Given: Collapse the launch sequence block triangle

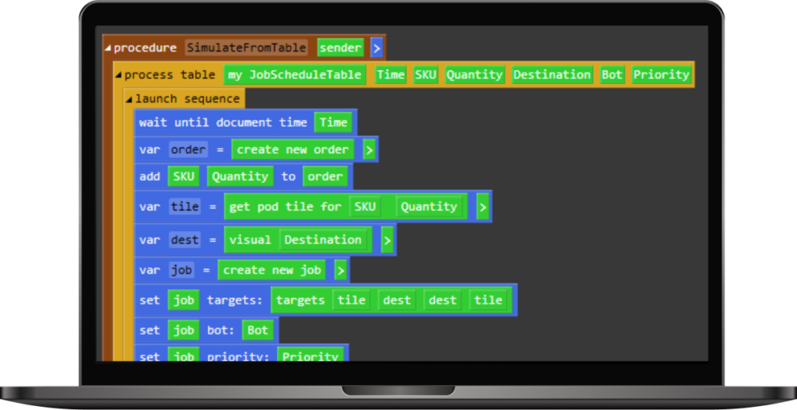Looking at the screenshot, I should [129, 99].
